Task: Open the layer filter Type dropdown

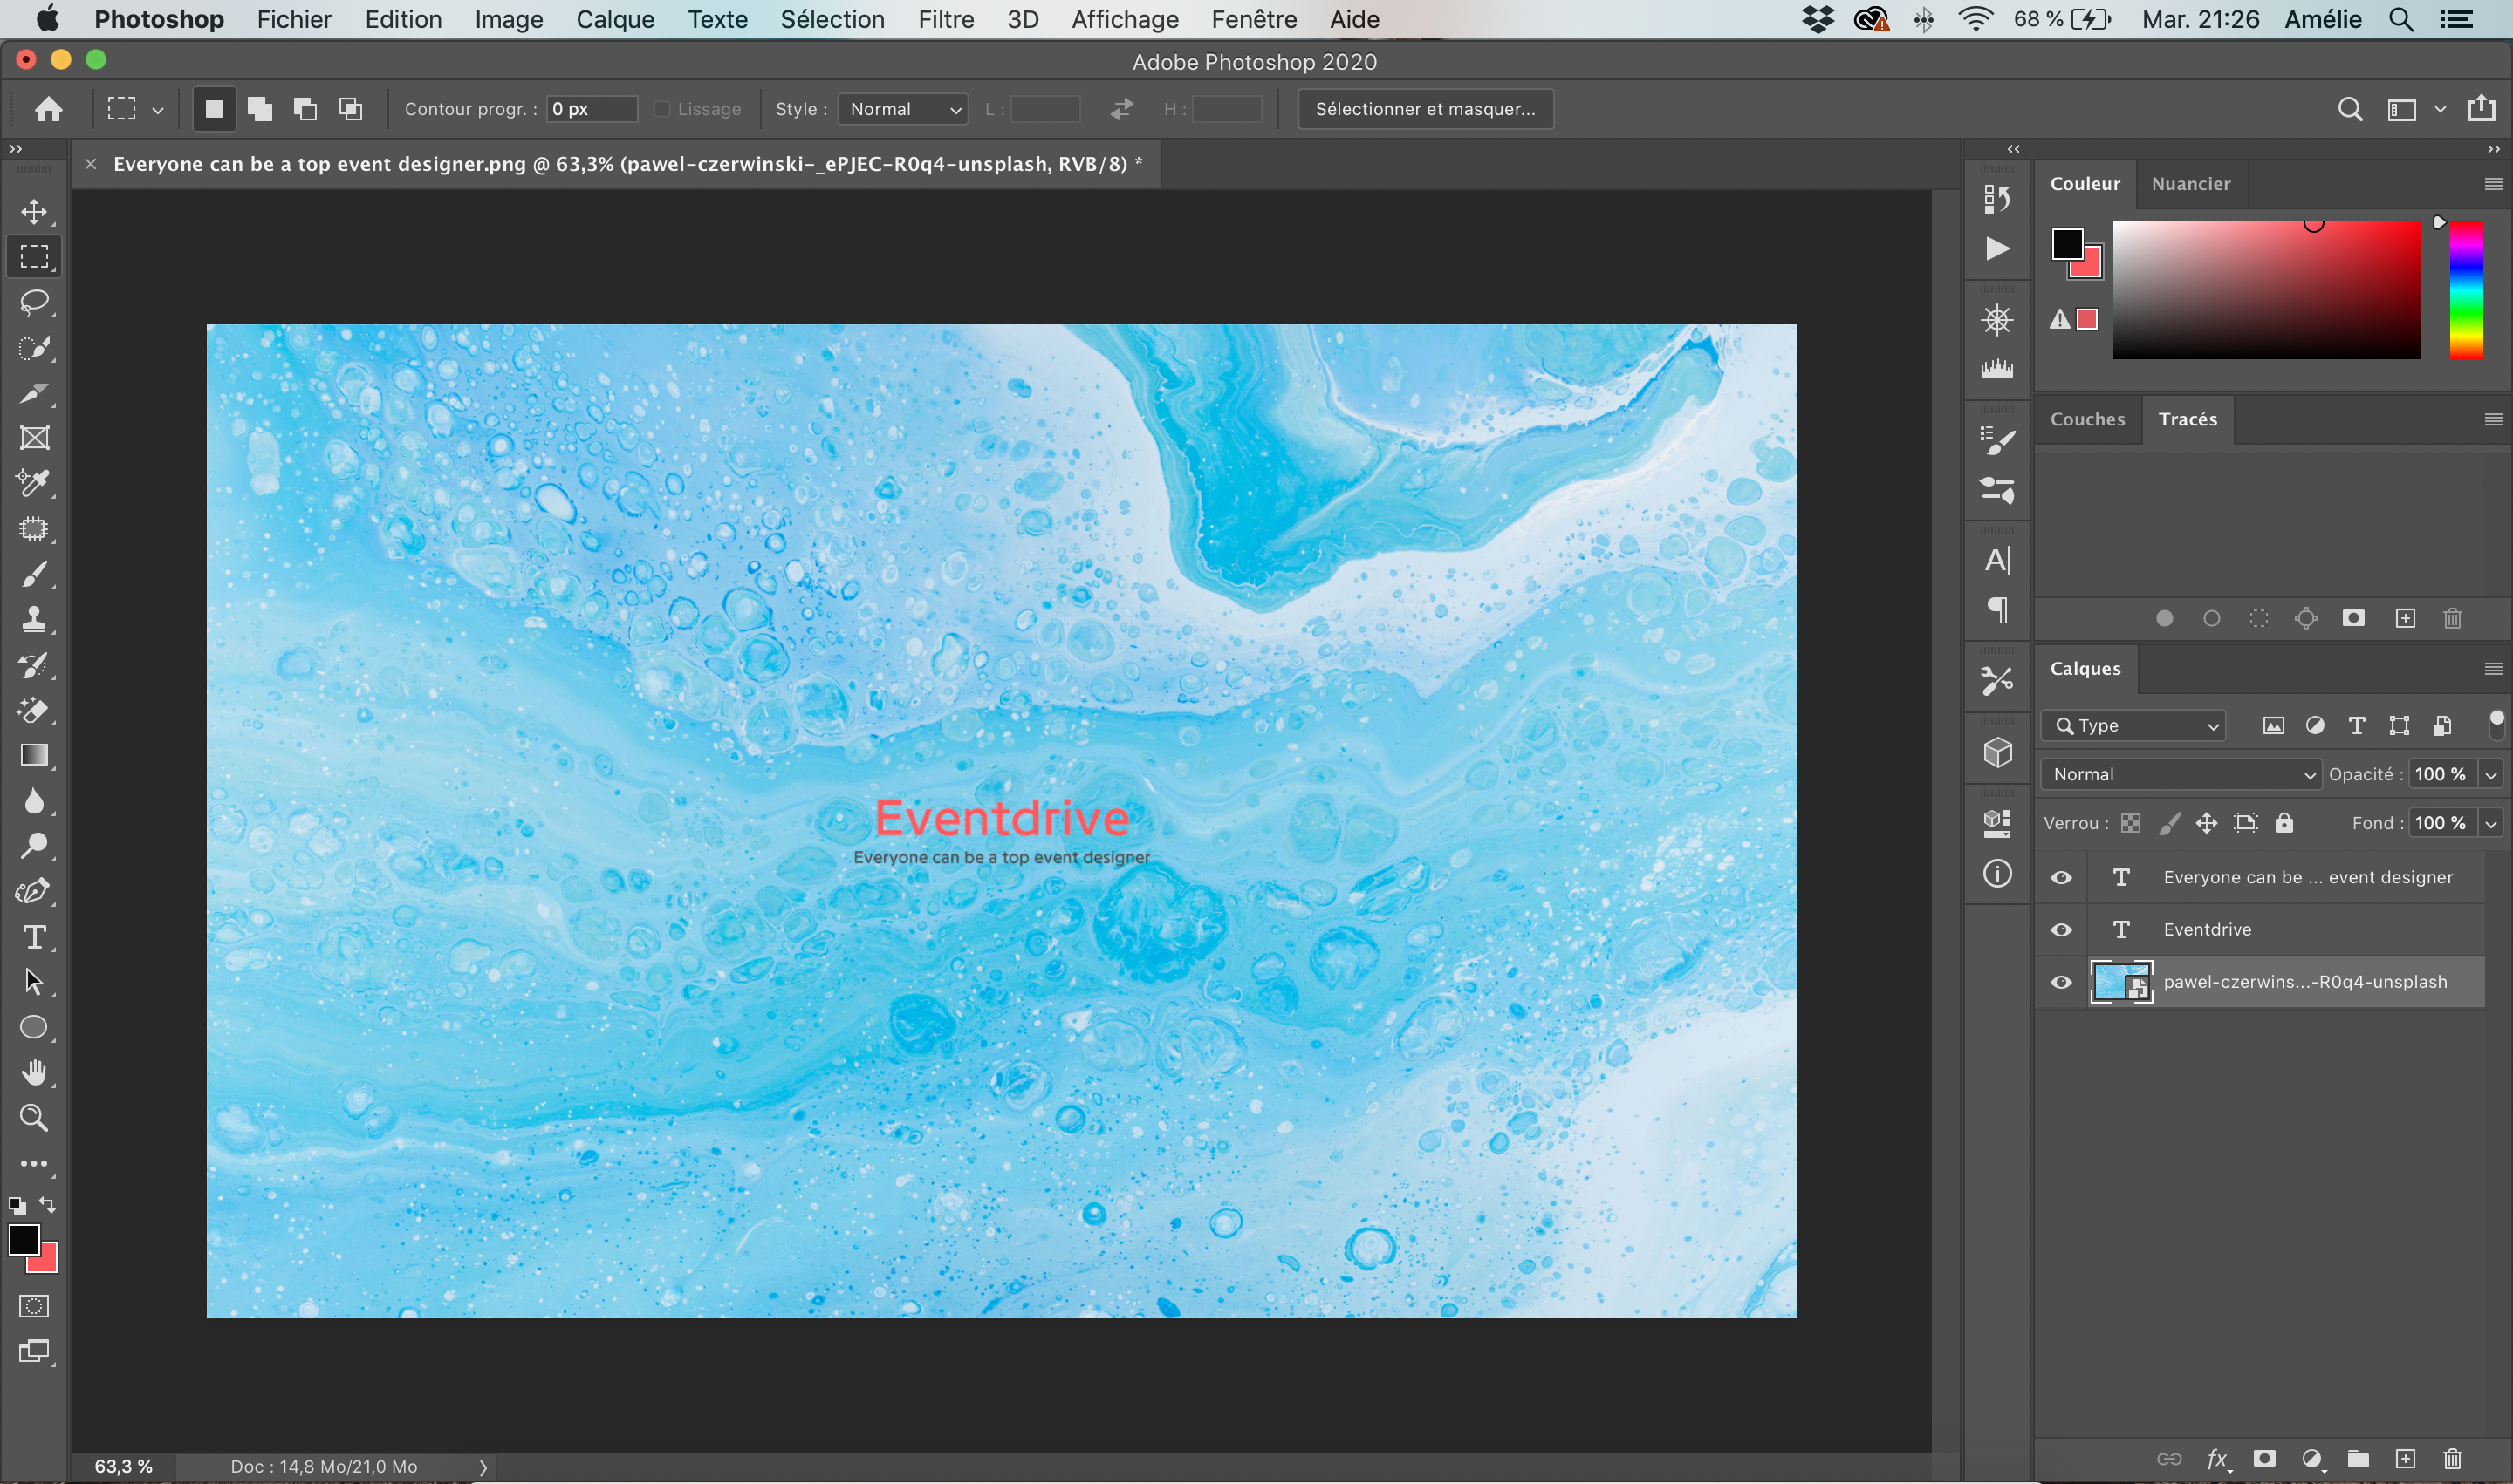Action: 2133,726
